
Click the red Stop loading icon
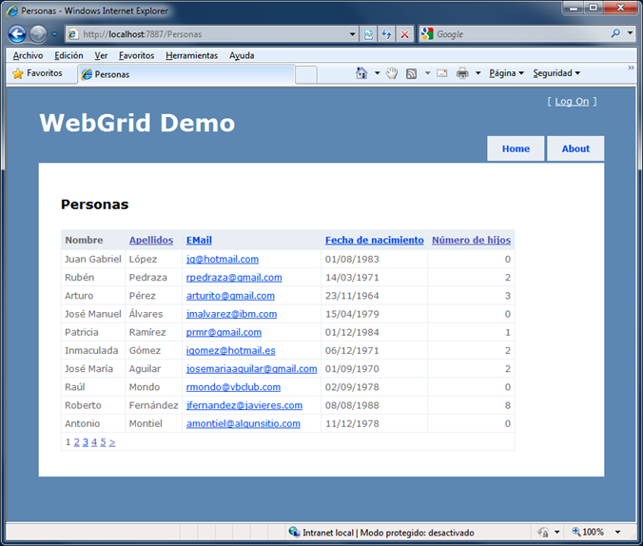pos(404,34)
